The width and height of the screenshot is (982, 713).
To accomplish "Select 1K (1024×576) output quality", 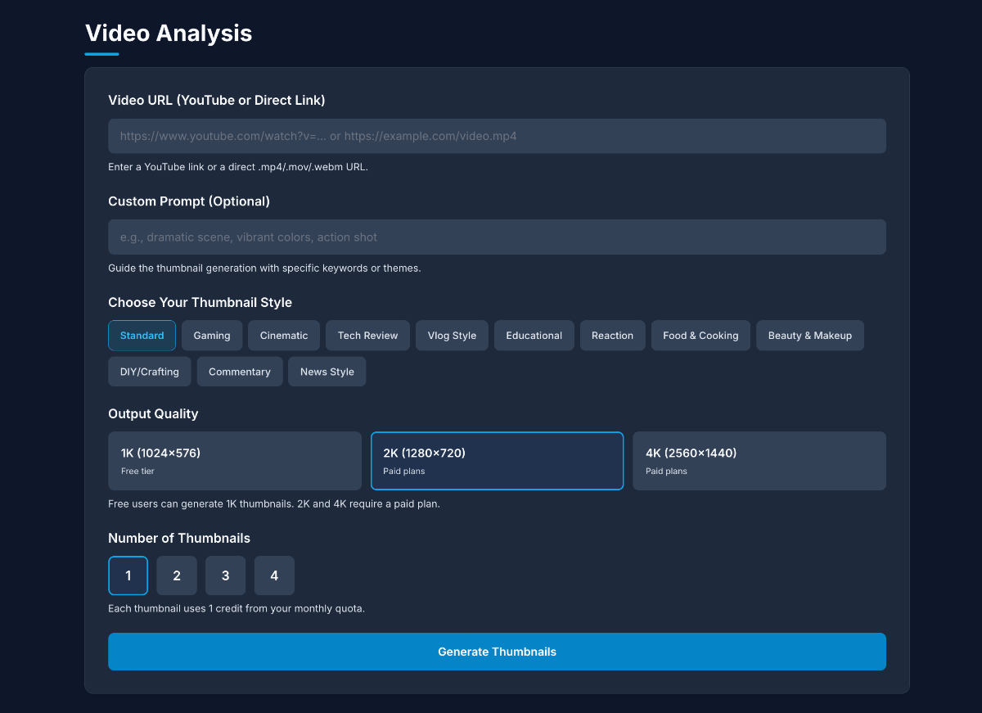I will [235, 461].
